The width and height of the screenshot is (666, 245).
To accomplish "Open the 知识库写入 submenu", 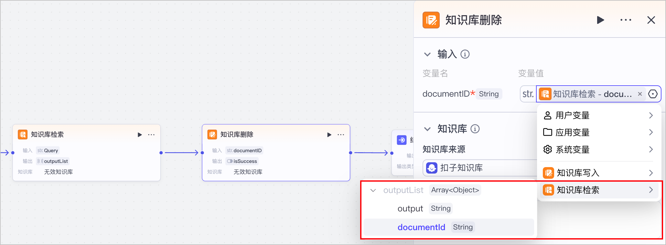I will point(598,173).
